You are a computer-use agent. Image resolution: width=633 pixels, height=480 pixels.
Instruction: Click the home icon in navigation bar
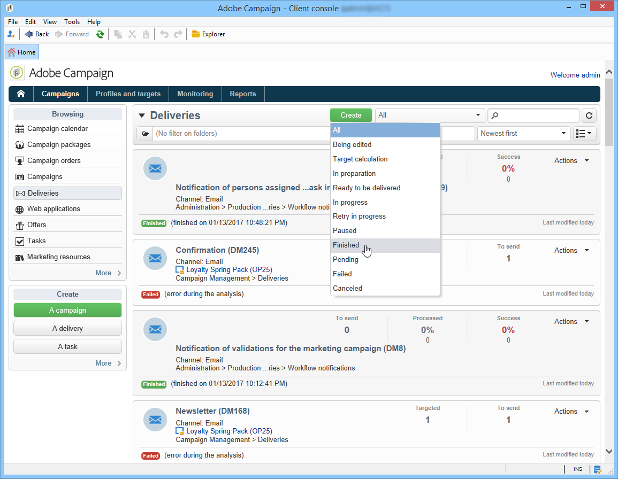click(x=21, y=94)
